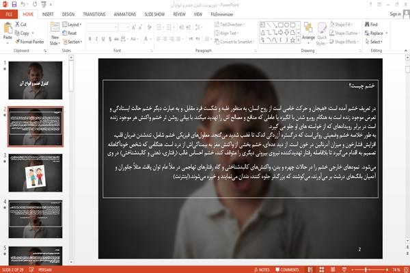410x273 pixels.
Task: Select slide 4 thumbnail
Action: coord(36,219)
